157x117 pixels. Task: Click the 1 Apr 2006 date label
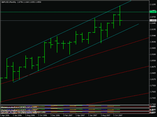(5, 116)
